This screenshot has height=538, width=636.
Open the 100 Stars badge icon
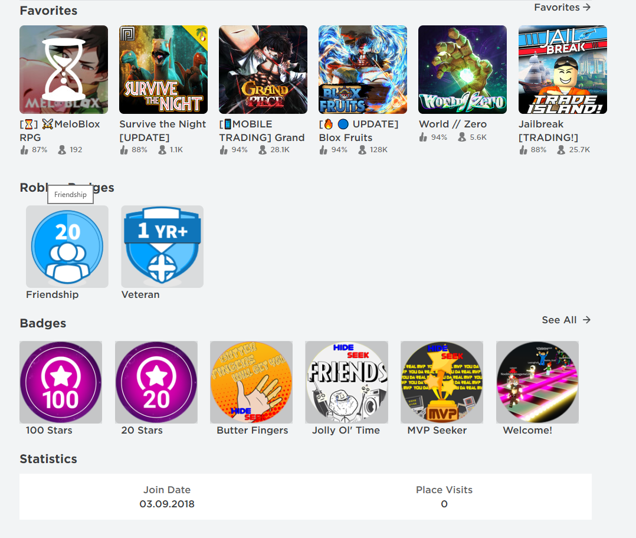tap(61, 382)
